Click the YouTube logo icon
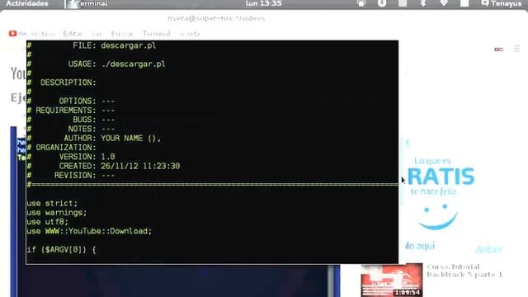The height and width of the screenshot is (297, 528). click(13, 33)
